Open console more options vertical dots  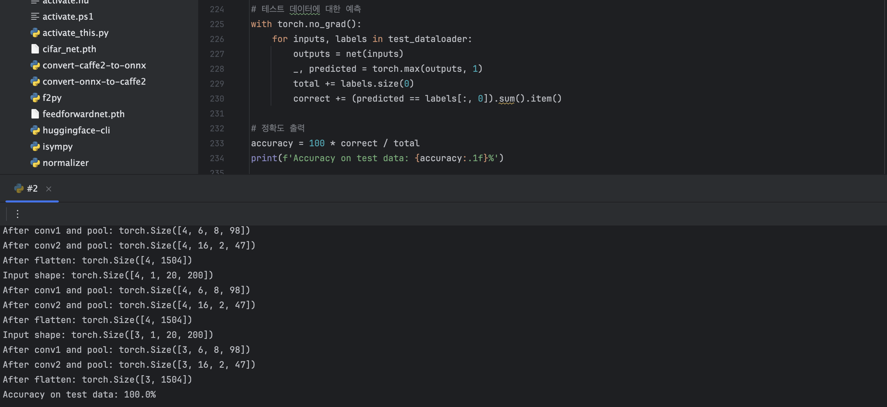18,214
